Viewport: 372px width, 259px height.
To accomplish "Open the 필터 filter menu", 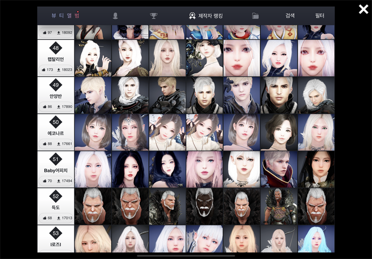I will click(x=319, y=16).
